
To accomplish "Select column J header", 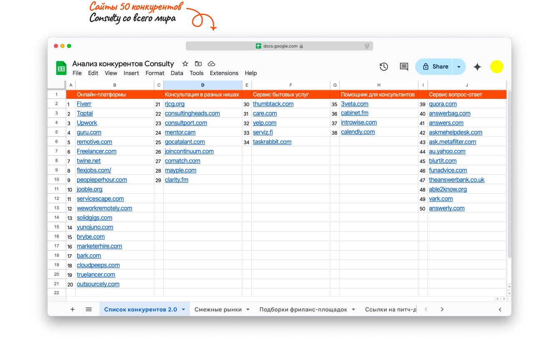I will 467,85.
